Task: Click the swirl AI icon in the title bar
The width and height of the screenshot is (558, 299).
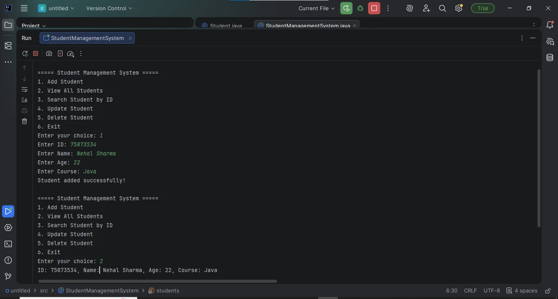Action: pyautogui.click(x=410, y=8)
